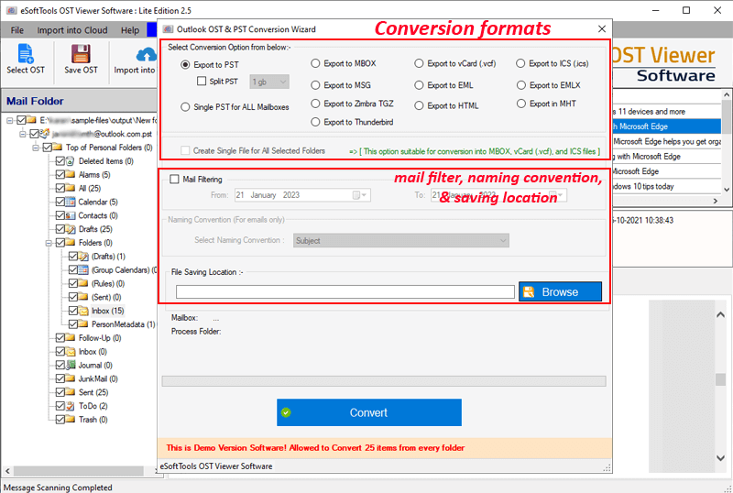Click the Inbox (15) envelope folder icon
Viewport: 733px width, 493px height.
[83, 311]
